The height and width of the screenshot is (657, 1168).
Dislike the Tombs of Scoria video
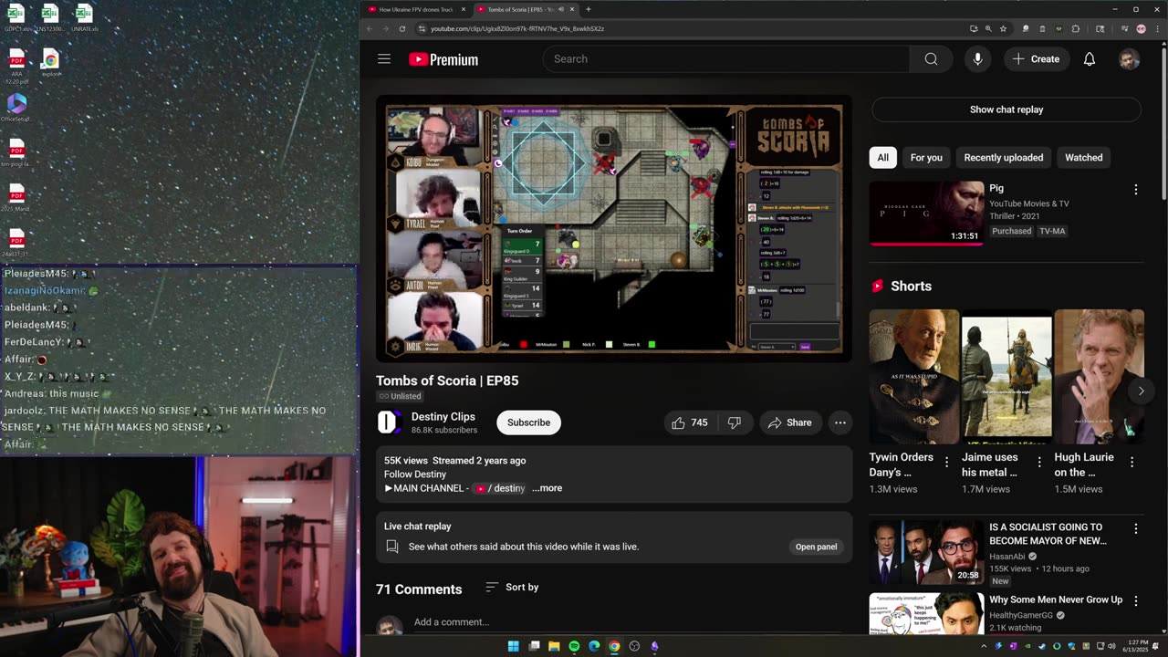(735, 422)
